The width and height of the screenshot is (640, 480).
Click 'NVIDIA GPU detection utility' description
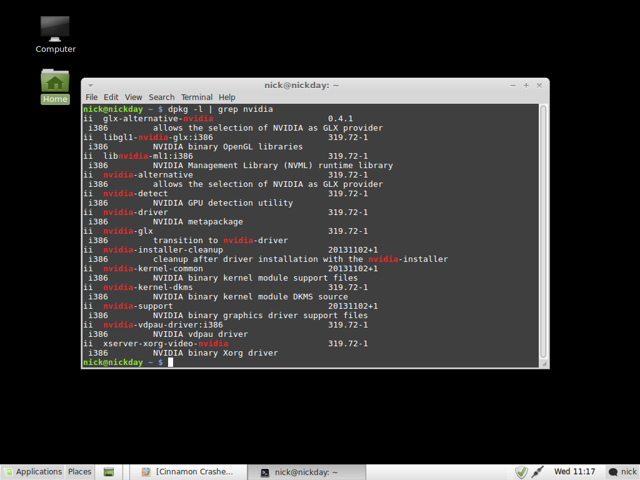click(x=223, y=203)
